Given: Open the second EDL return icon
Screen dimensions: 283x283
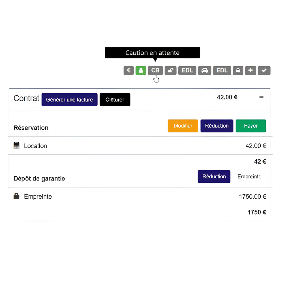Looking at the screenshot, I should (x=222, y=70).
